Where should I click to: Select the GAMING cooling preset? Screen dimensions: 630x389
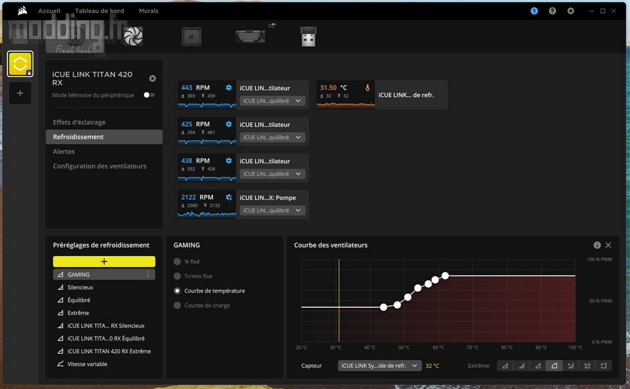[104, 275]
